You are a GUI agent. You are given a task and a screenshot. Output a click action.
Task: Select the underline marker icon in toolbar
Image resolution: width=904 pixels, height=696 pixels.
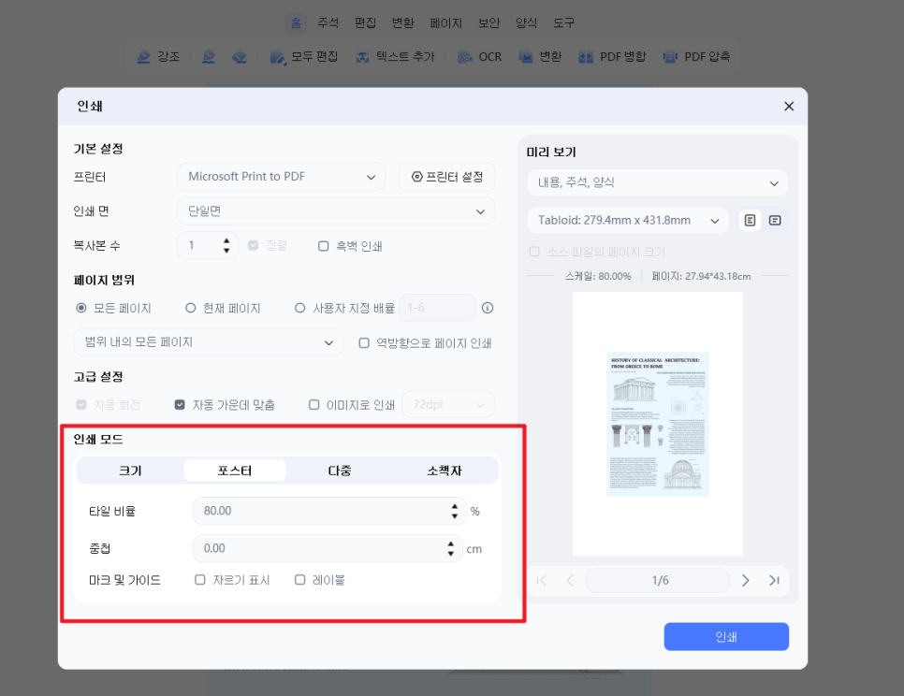(209, 56)
